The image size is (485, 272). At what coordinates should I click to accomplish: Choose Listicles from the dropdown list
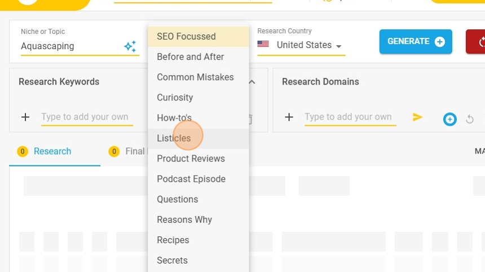tap(174, 138)
